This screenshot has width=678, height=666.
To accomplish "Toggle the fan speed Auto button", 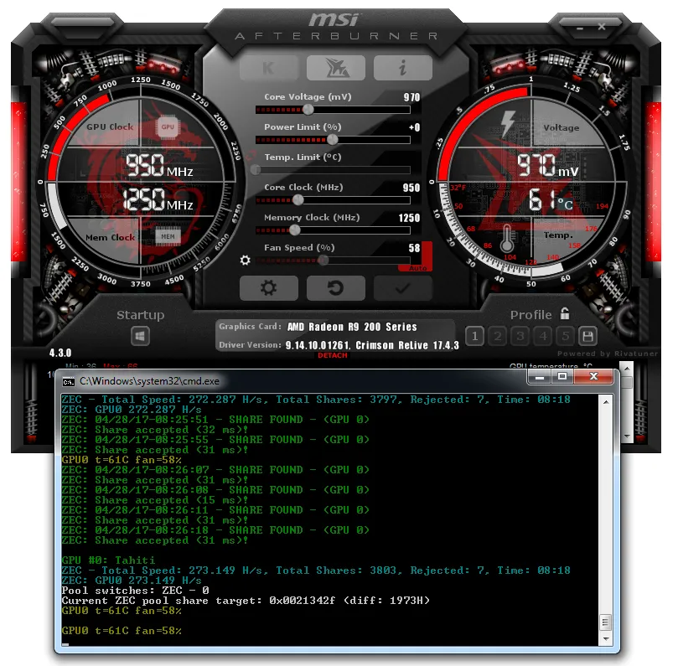I will point(417,268).
